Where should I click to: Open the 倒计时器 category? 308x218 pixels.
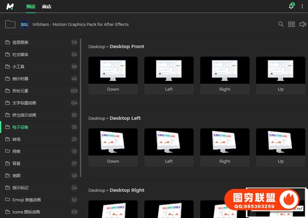(x=21, y=79)
